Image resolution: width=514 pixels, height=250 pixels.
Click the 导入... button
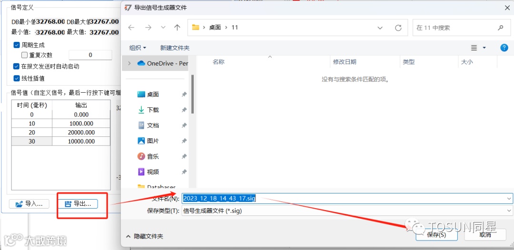pos(29,204)
